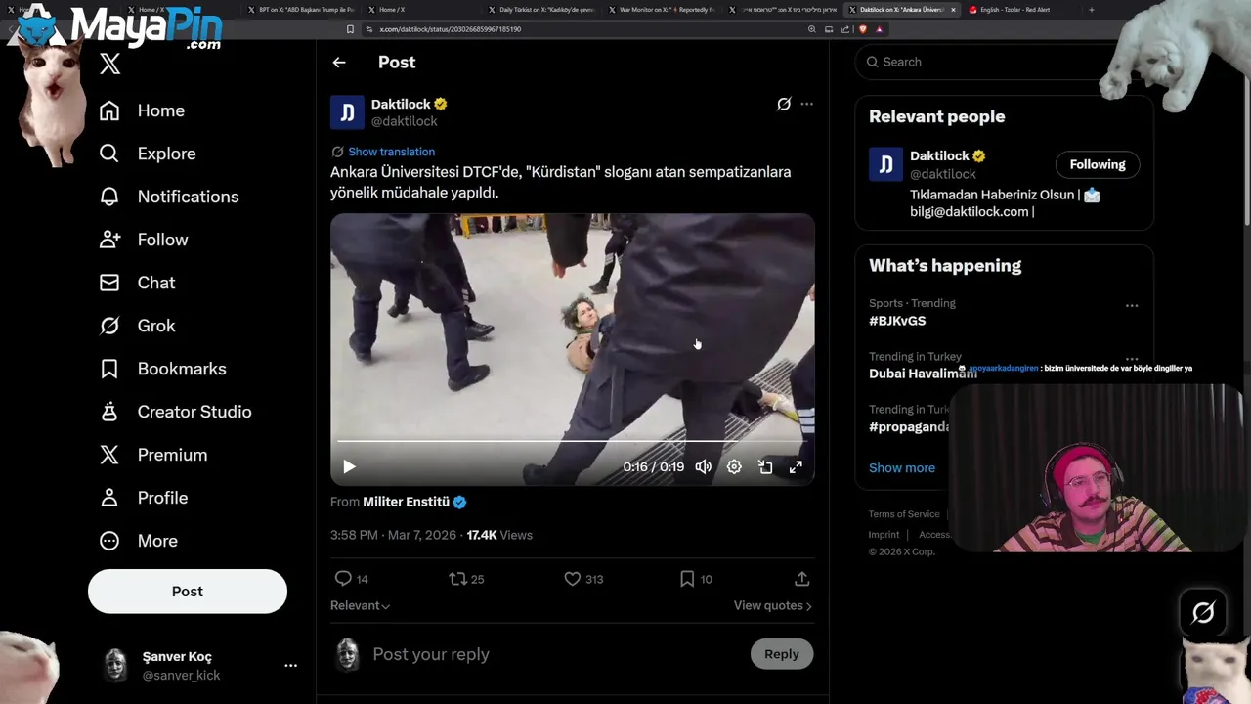Repost the Daktilock post
The width and height of the screenshot is (1251, 704).
457,579
